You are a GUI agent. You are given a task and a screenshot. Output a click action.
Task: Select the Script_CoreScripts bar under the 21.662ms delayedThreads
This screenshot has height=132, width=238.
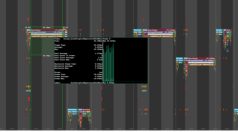(x=201, y=63)
